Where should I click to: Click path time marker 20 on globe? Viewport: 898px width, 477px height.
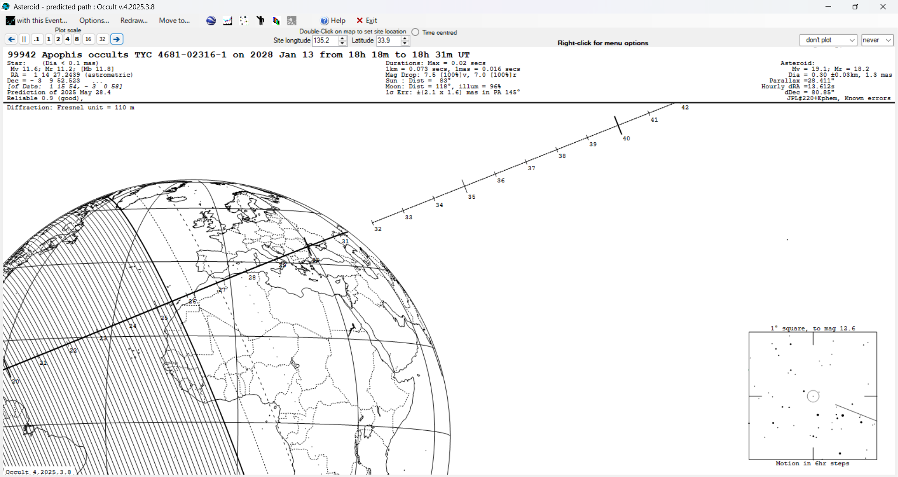tap(15, 382)
